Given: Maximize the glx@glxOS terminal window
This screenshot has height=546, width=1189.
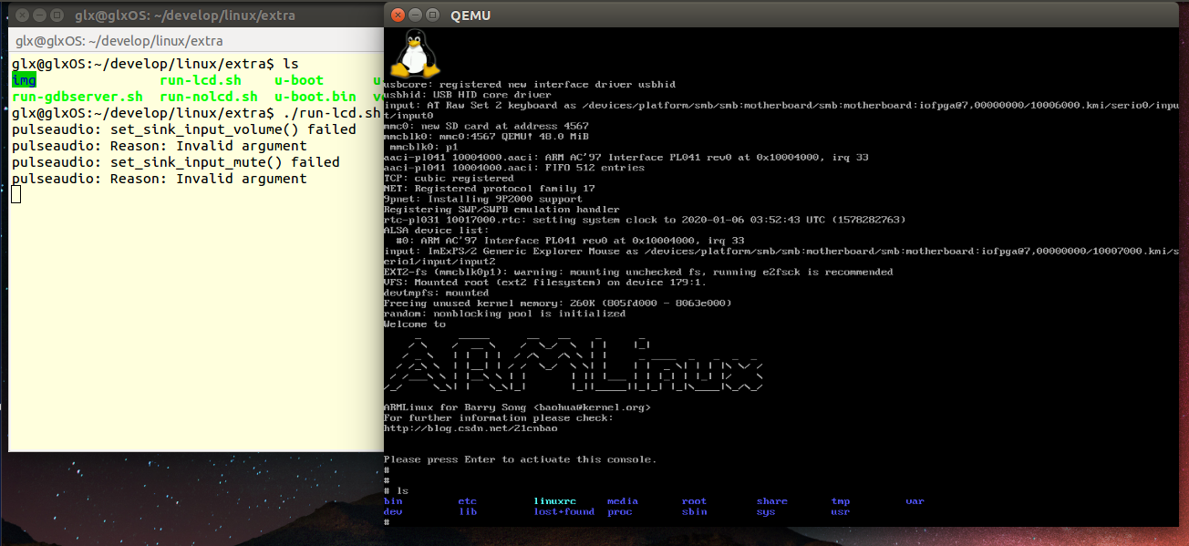Looking at the screenshot, I should pos(57,15).
